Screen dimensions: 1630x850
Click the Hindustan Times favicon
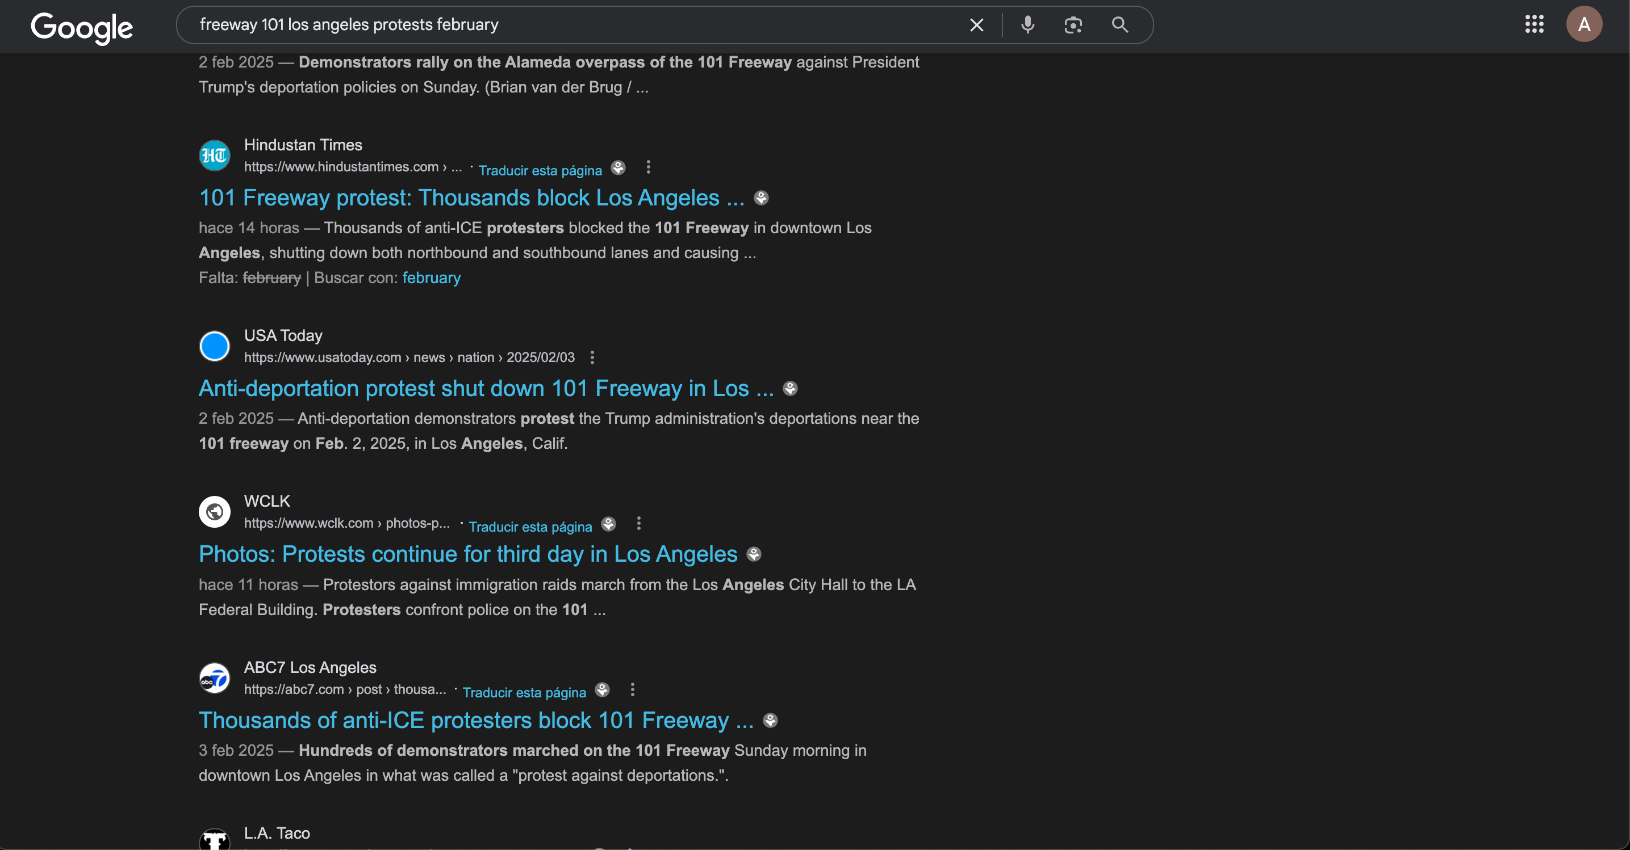215,155
